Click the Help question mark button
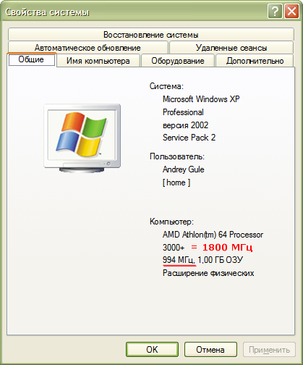 275,11
